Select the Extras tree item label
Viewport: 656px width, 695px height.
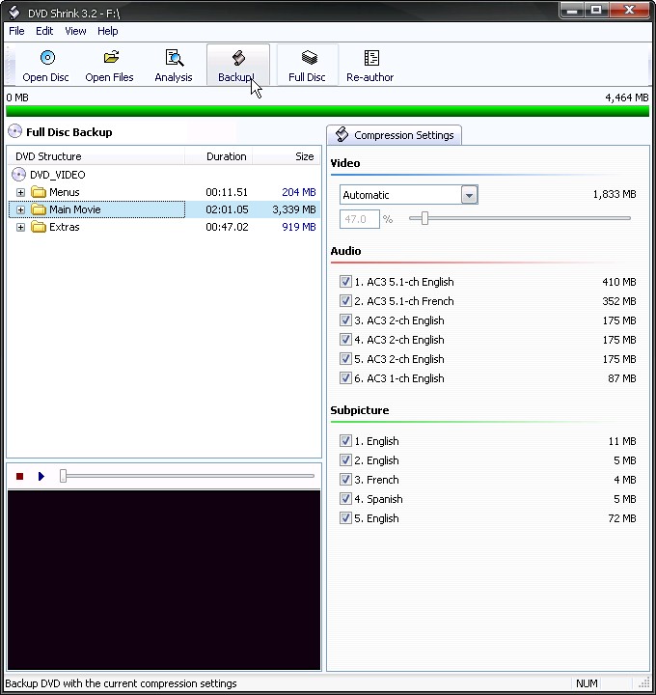(x=65, y=227)
